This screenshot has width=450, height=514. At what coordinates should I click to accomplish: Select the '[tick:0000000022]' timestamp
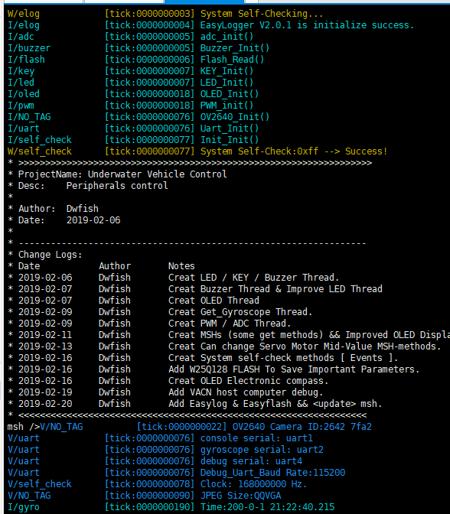pyautogui.click(x=181, y=427)
